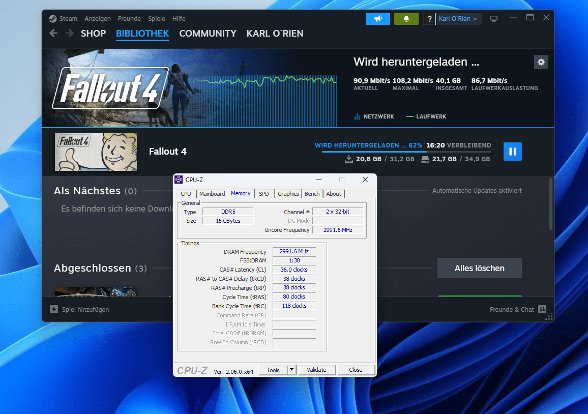
Task: Open the green notifications bell
Action: click(x=406, y=19)
